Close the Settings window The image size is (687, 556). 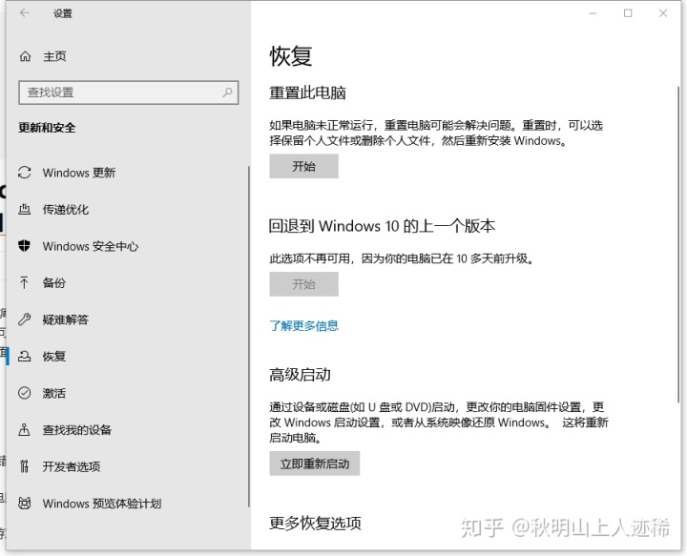pyautogui.click(x=663, y=13)
